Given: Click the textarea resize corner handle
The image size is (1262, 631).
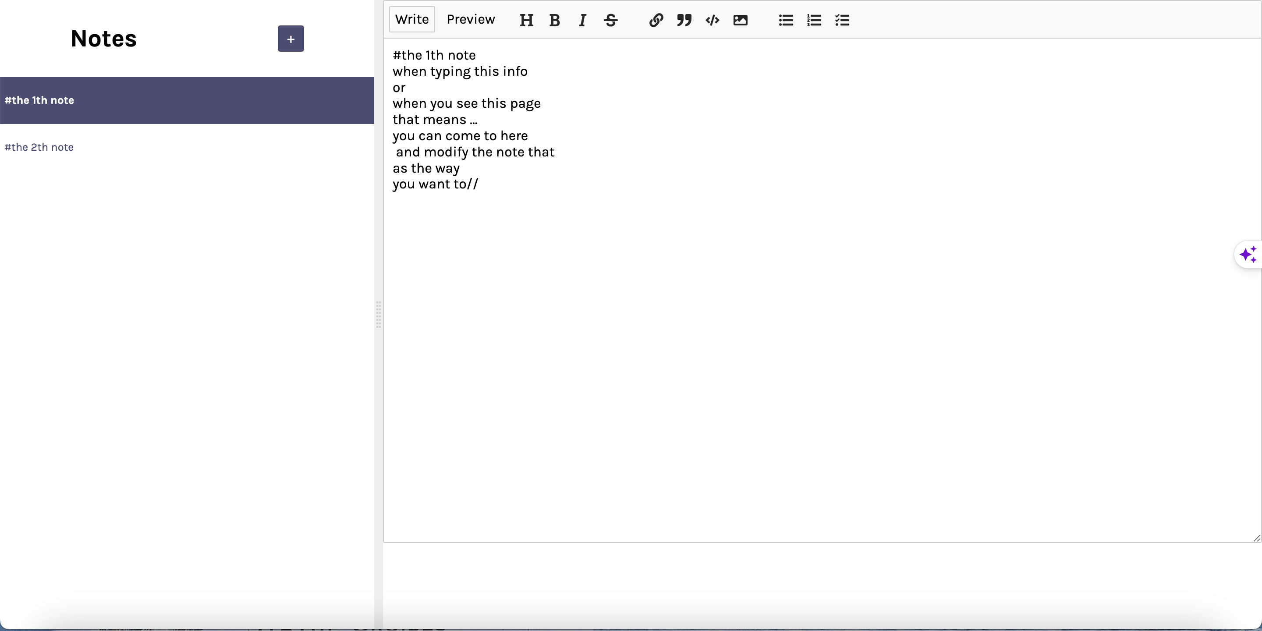Looking at the screenshot, I should pos(1257,538).
